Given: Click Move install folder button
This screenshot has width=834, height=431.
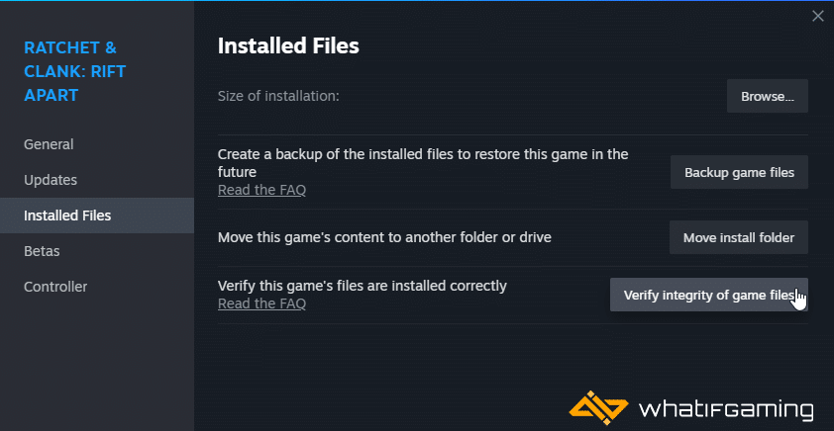Looking at the screenshot, I should point(739,237).
